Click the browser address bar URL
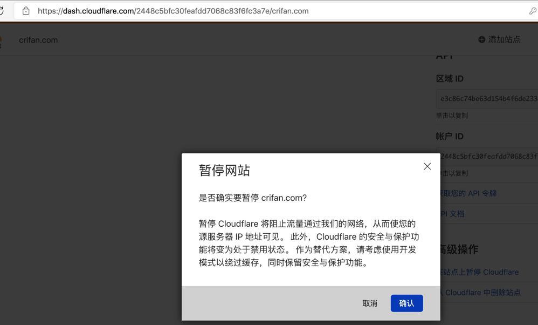538x325 pixels. tap(173, 11)
